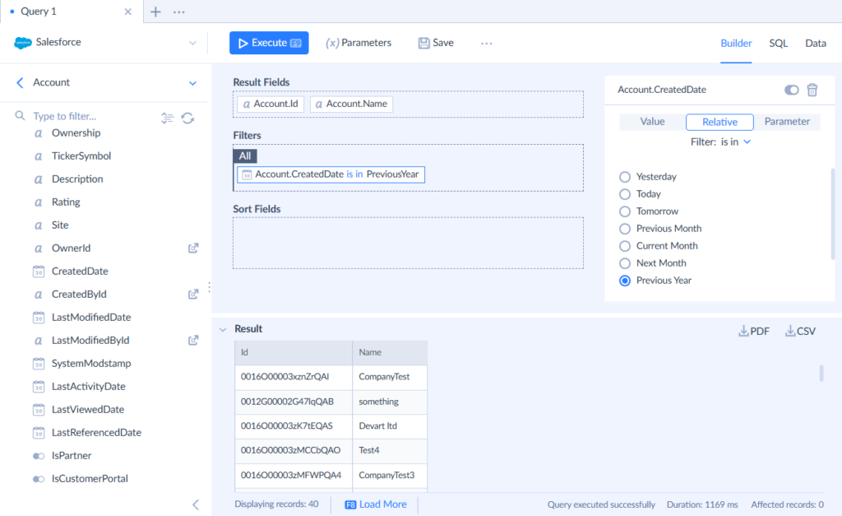Click the search magnifier icon

click(x=20, y=115)
